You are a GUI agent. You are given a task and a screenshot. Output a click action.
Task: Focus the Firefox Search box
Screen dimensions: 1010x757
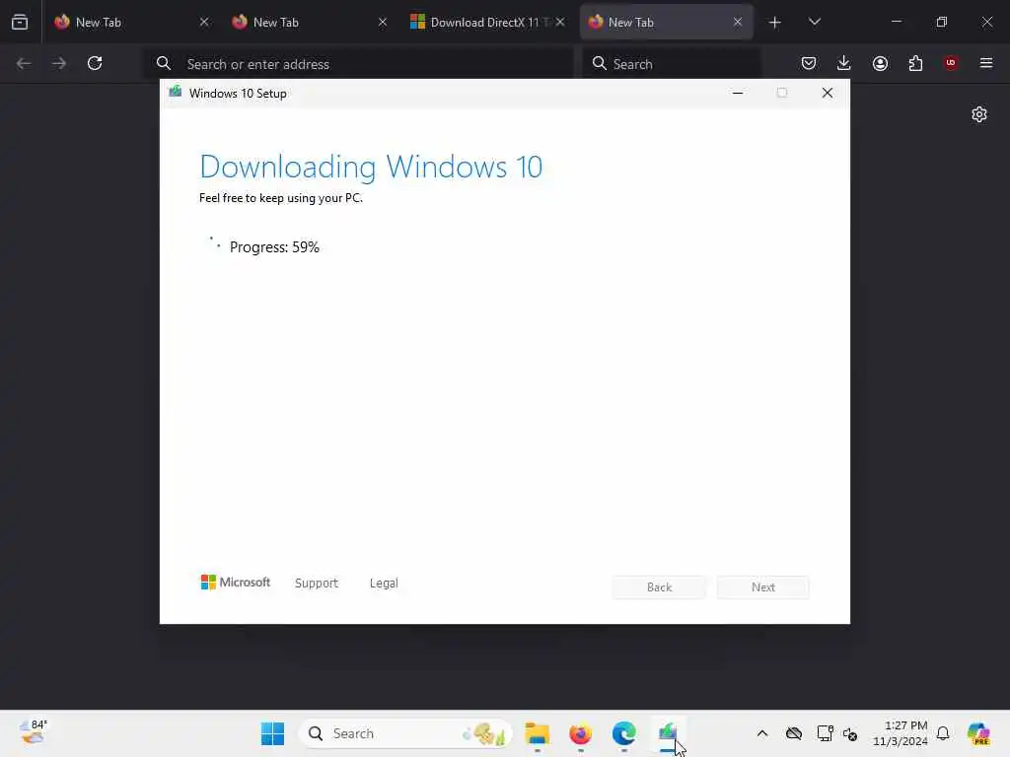tap(671, 64)
